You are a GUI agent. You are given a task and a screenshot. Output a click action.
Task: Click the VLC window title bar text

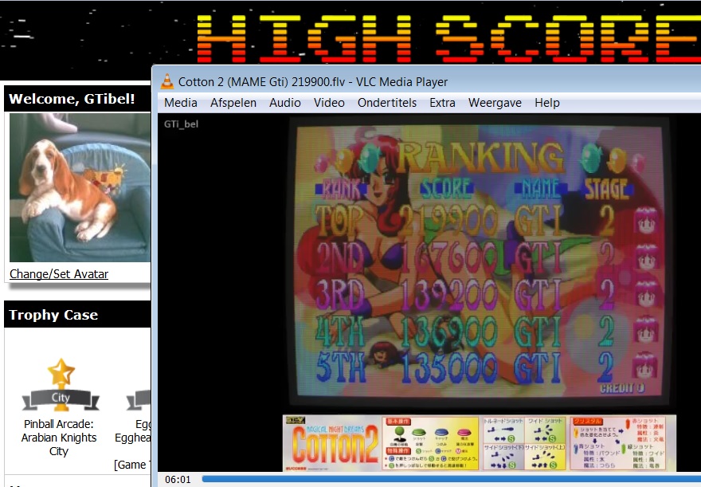(313, 82)
